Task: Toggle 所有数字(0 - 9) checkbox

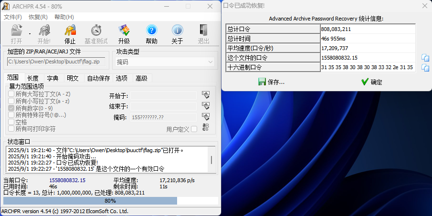Action: click(11, 108)
